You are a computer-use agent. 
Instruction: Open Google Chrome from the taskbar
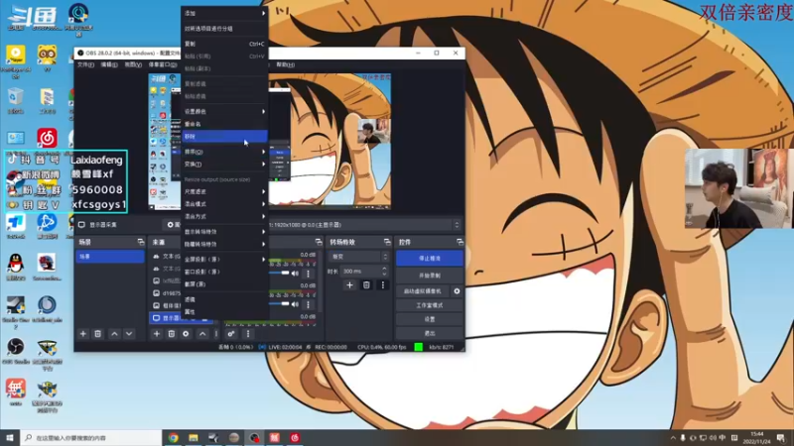(173, 437)
